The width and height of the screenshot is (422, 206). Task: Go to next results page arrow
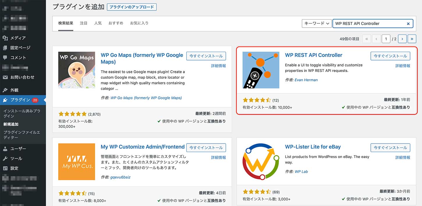tap(402, 39)
